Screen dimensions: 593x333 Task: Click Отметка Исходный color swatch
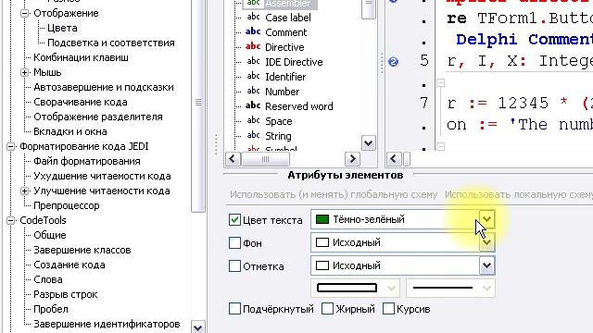pos(322,265)
